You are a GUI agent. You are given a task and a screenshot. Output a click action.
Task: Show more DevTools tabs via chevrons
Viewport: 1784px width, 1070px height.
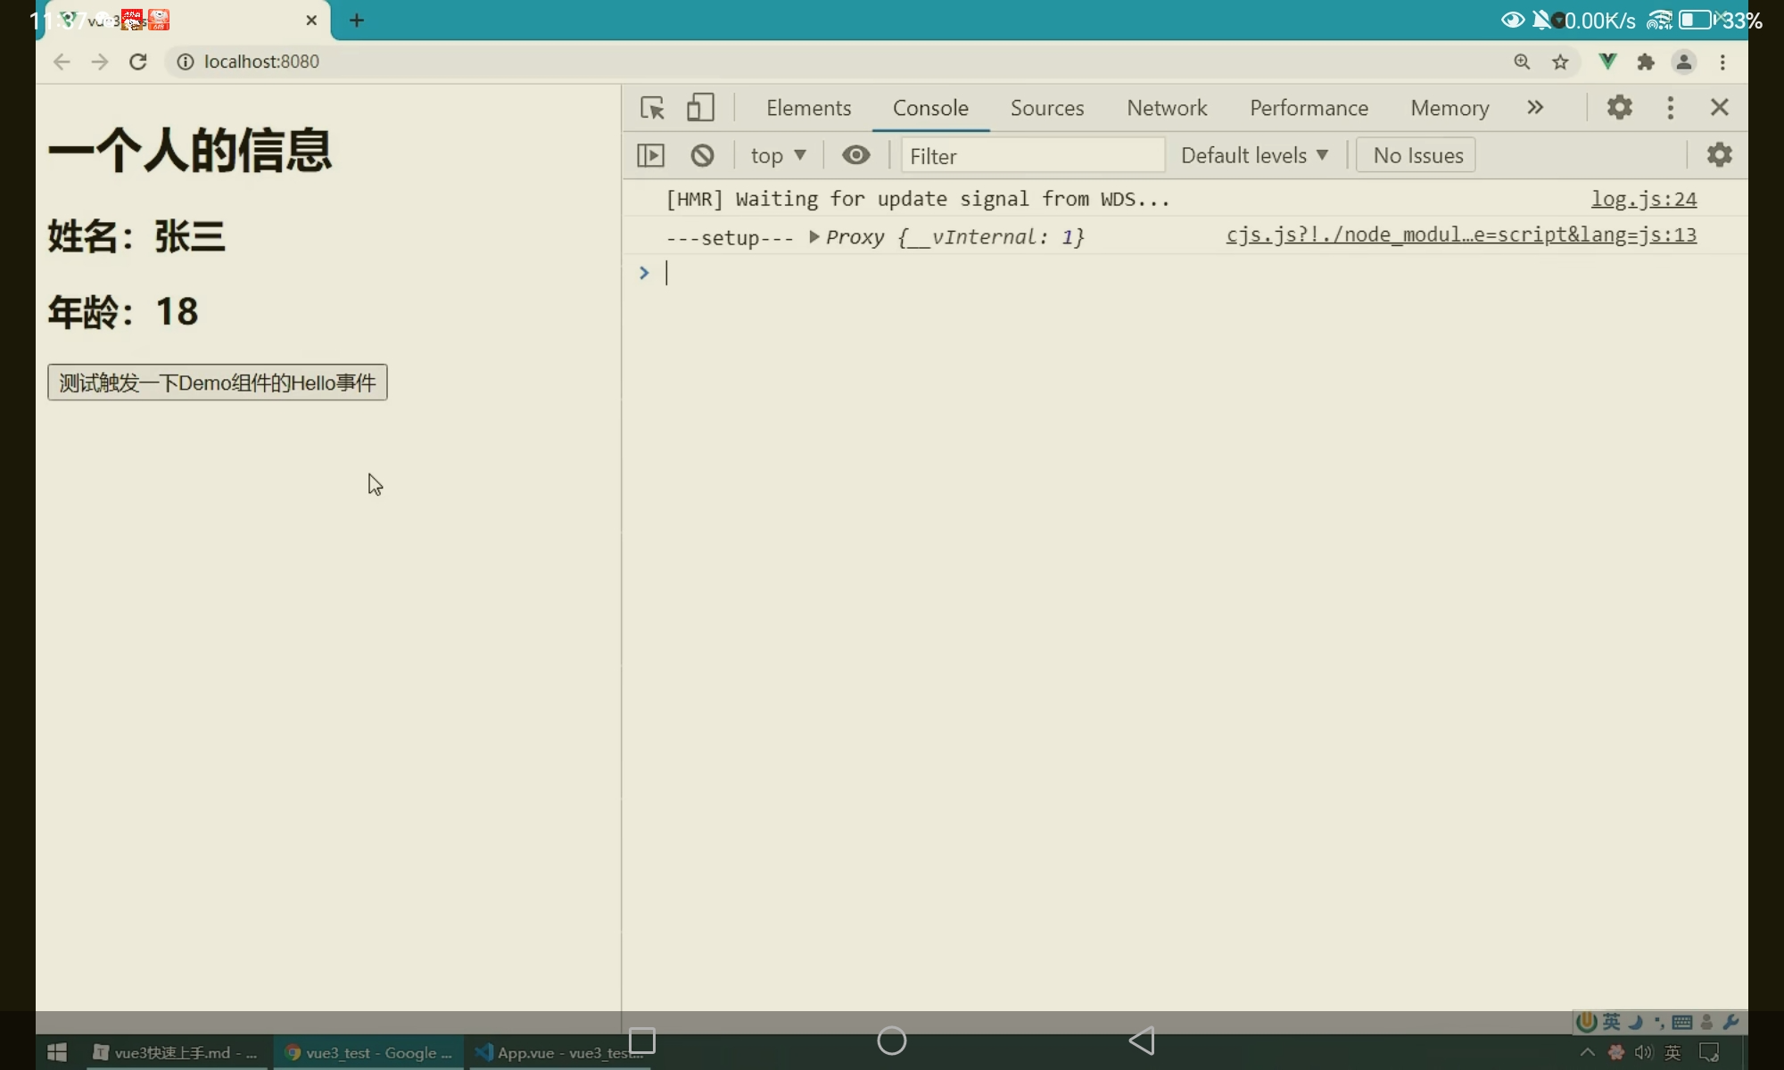click(x=1534, y=108)
